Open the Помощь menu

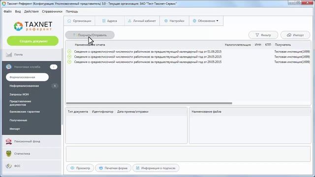(72, 11)
